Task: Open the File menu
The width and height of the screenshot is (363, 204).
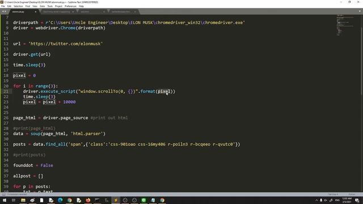Action: tap(3, 6)
